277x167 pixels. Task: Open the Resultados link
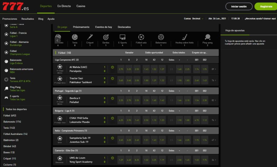point(28,19)
